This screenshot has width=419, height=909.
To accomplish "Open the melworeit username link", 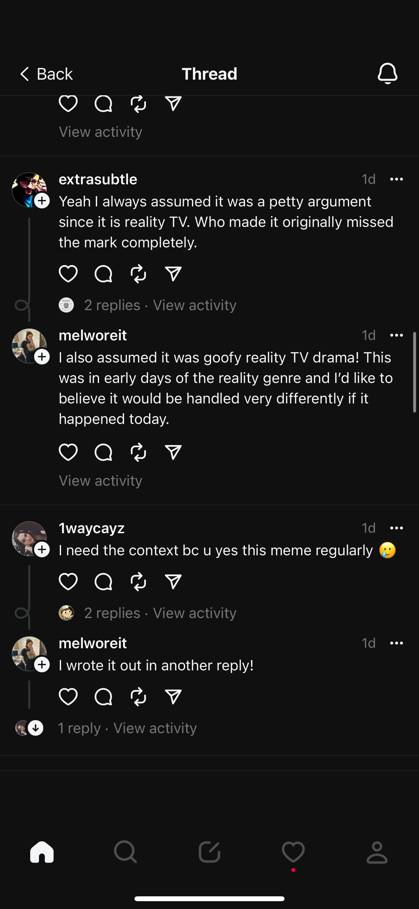I will pyautogui.click(x=93, y=335).
